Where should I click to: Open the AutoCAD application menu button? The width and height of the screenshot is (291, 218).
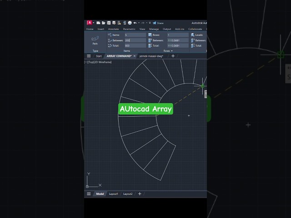pyautogui.click(x=90, y=23)
